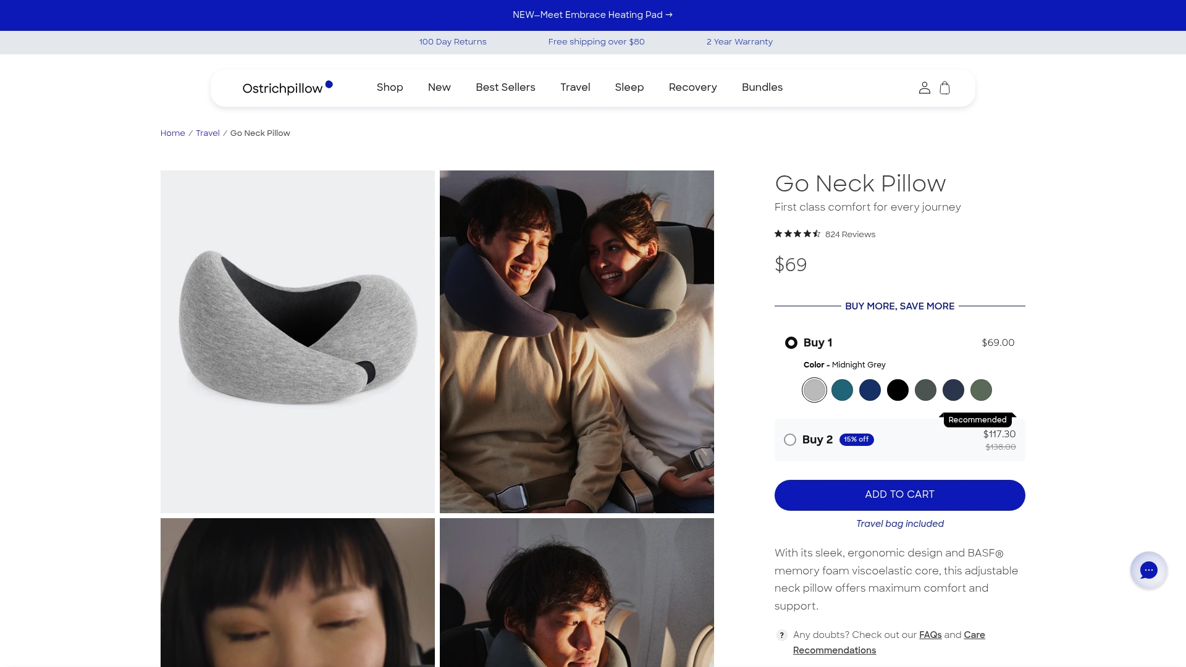1186x667 pixels.
Task: Navigate to Home via breadcrumb
Action: pos(172,133)
